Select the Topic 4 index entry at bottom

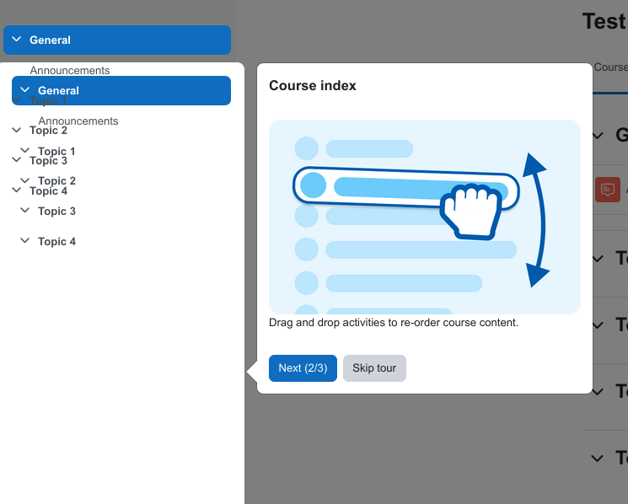pos(56,241)
